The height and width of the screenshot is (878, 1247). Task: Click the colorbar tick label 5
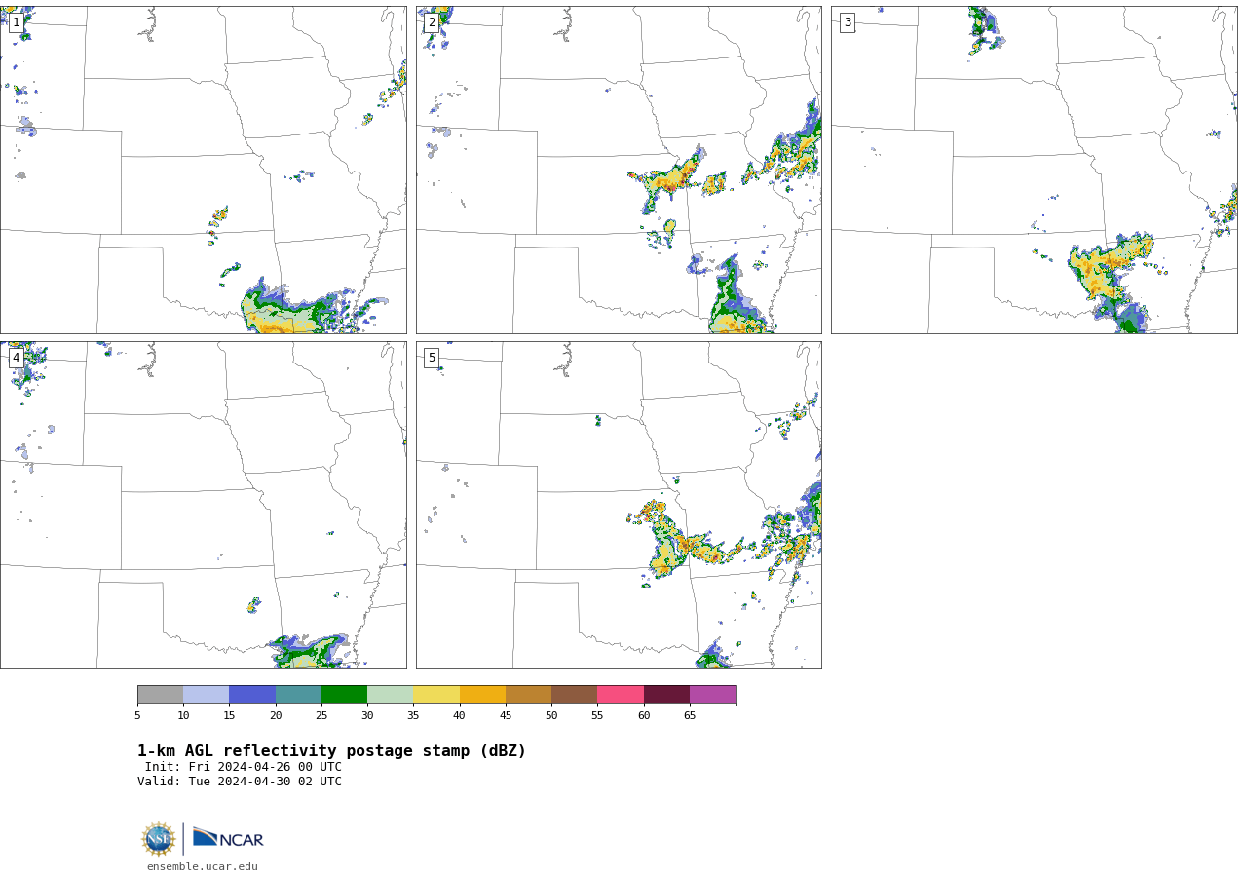[x=137, y=716]
